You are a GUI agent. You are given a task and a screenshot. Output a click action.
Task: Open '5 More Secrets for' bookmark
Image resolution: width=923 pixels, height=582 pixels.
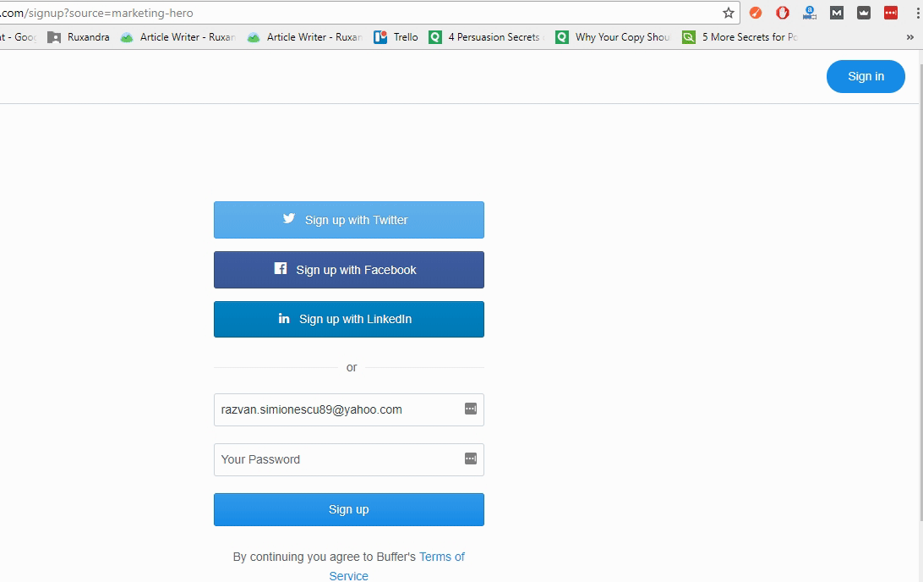pos(740,37)
